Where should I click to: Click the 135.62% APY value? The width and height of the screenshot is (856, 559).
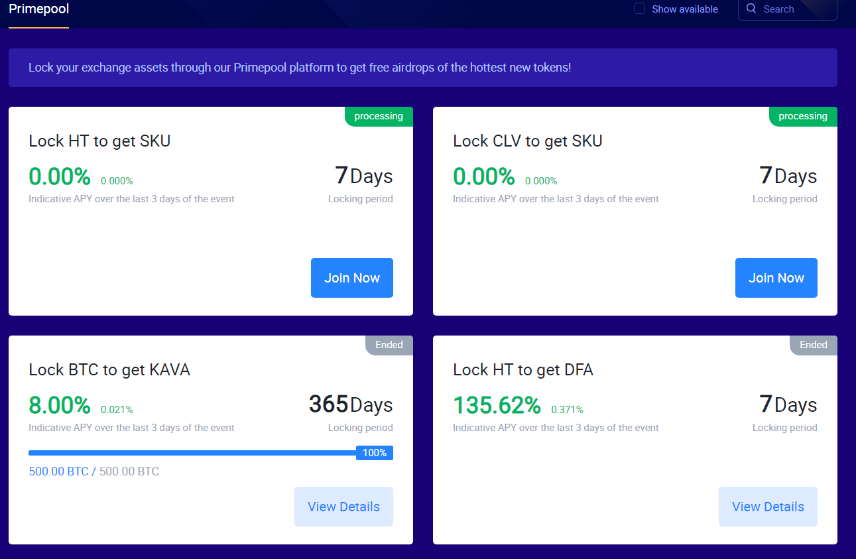497,404
